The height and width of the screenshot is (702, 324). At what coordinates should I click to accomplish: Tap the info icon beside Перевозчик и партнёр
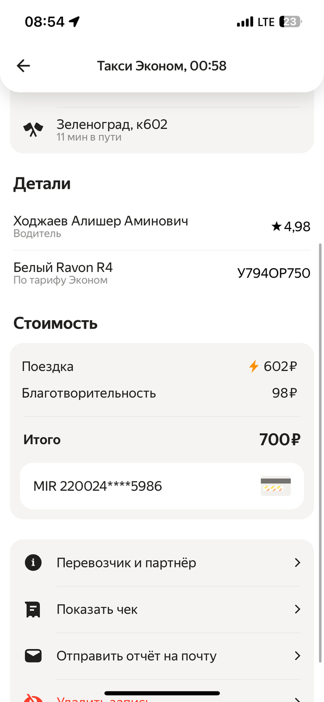coord(33,563)
